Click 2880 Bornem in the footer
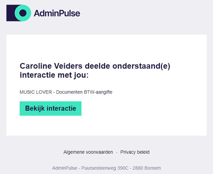Image resolution: width=213 pixels, height=174 pixels. pos(147,168)
